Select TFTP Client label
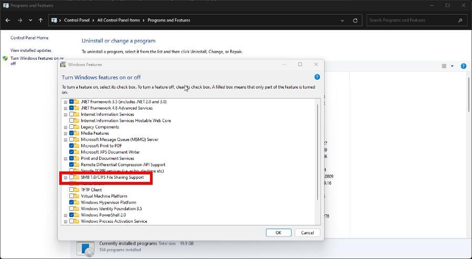 tap(91, 190)
